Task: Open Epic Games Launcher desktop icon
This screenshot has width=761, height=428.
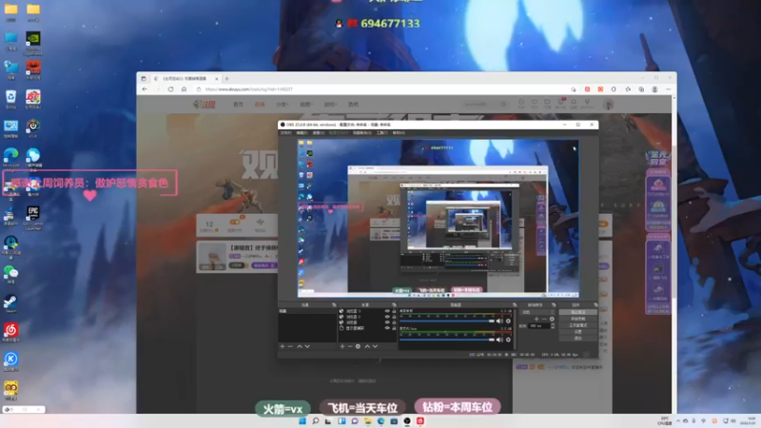Action: [x=33, y=217]
